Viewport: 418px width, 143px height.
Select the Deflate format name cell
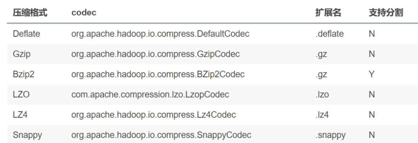[x=27, y=34]
